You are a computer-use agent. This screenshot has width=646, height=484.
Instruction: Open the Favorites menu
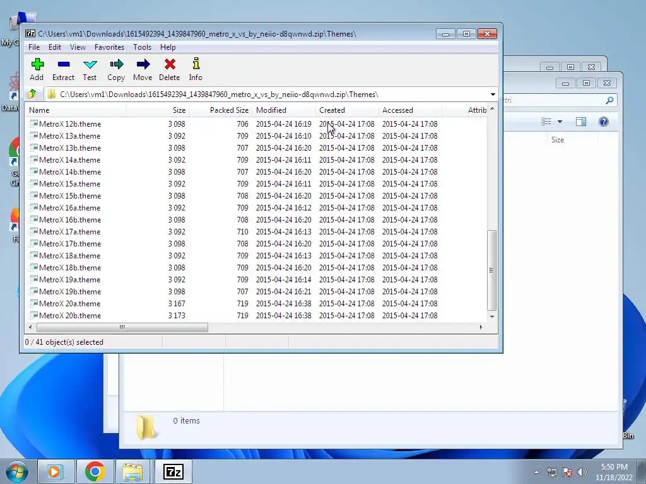click(109, 47)
